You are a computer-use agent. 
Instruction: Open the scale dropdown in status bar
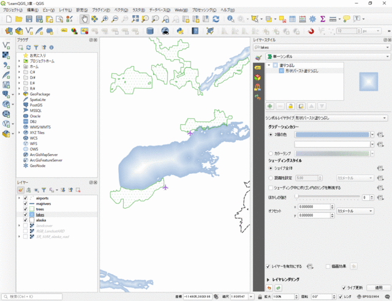coord(251,297)
